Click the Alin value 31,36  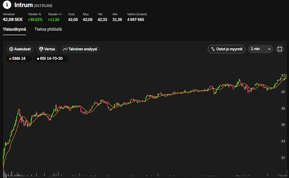coord(117,20)
